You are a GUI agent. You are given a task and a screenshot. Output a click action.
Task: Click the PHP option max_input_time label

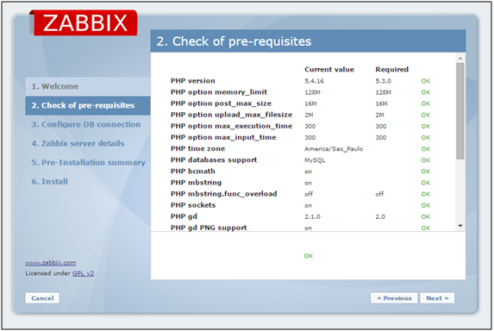tap(223, 137)
